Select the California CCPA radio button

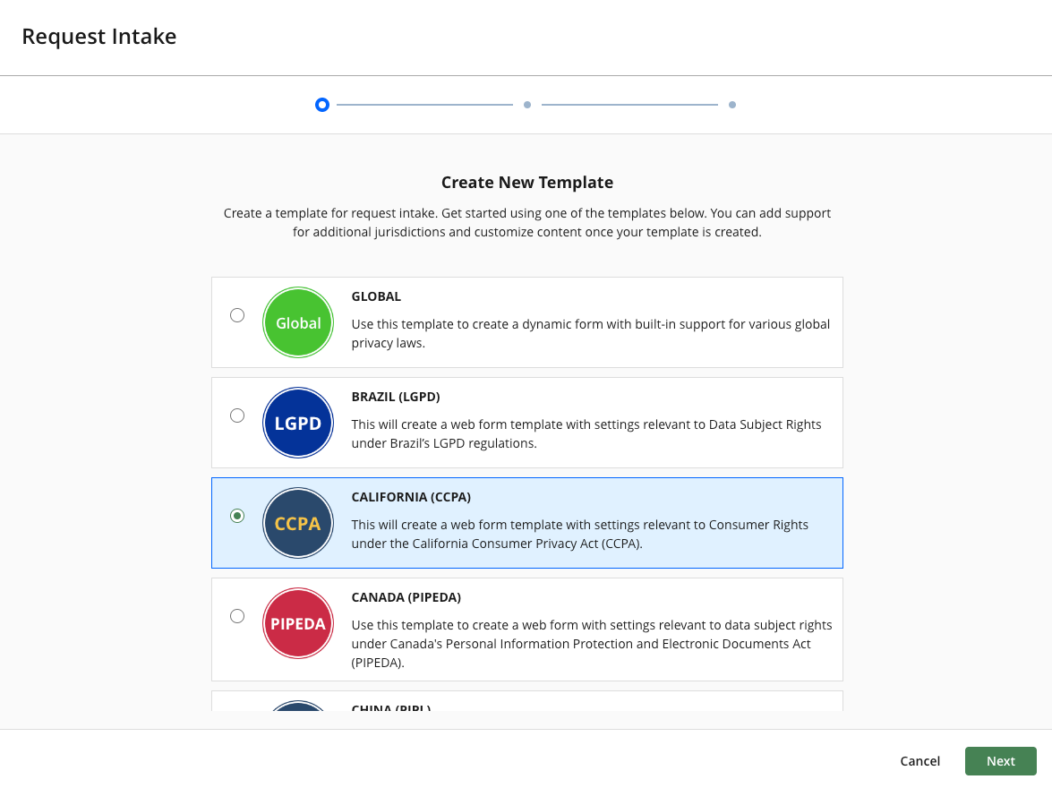(x=237, y=516)
